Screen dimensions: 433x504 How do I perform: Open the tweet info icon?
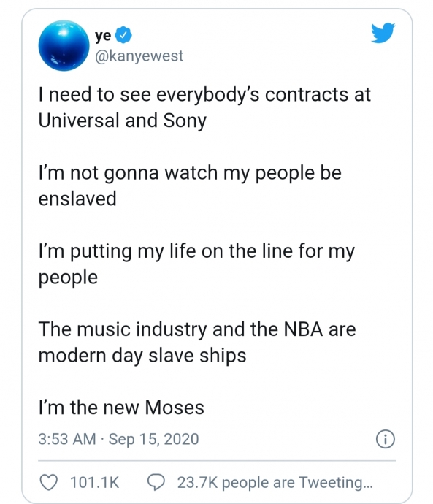pos(385,439)
